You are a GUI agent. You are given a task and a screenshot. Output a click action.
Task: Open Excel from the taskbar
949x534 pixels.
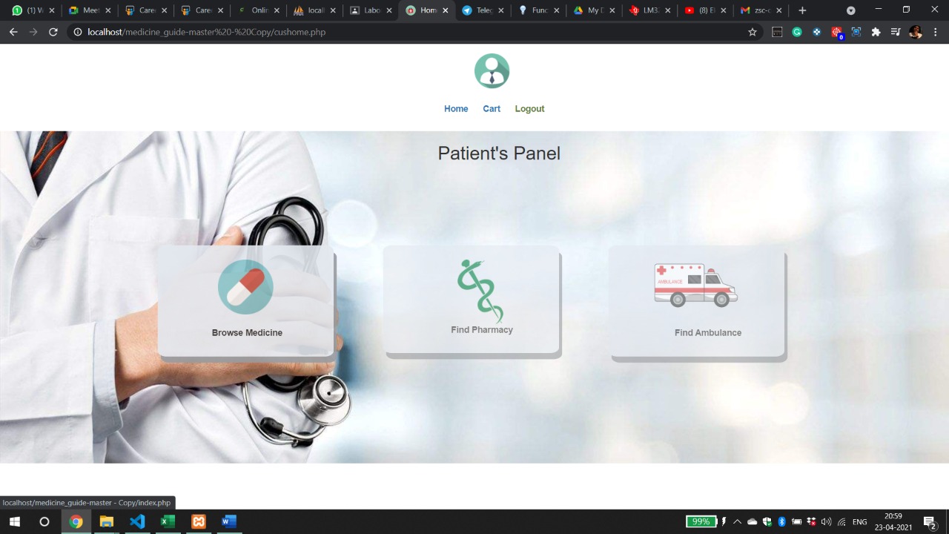pos(168,521)
